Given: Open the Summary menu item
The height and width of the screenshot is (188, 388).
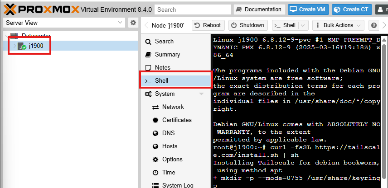Looking at the screenshot, I should tap(176, 55).
